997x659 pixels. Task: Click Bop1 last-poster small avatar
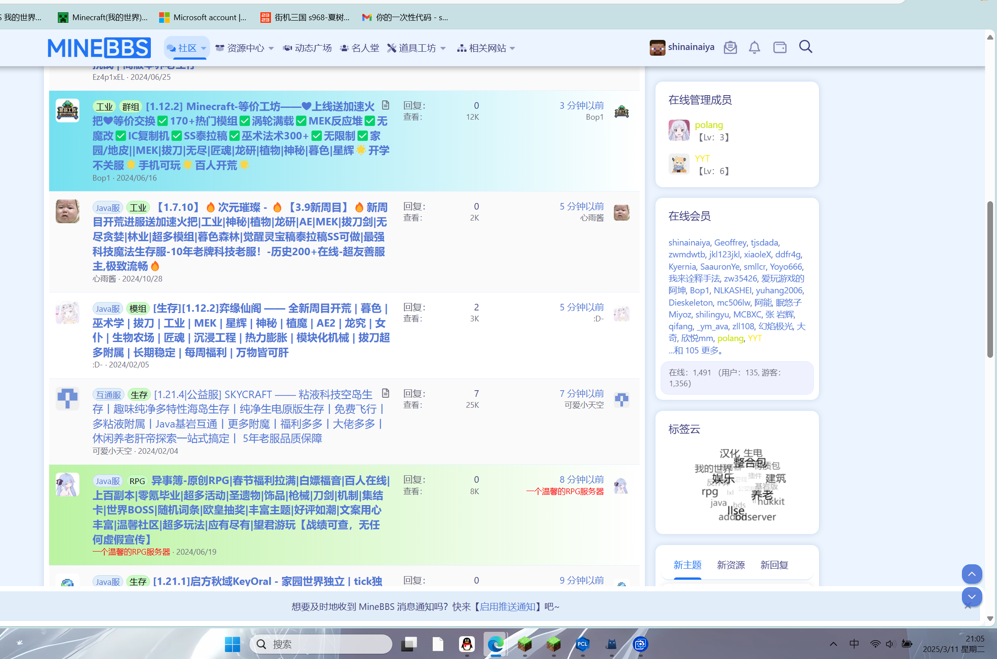click(x=622, y=111)
